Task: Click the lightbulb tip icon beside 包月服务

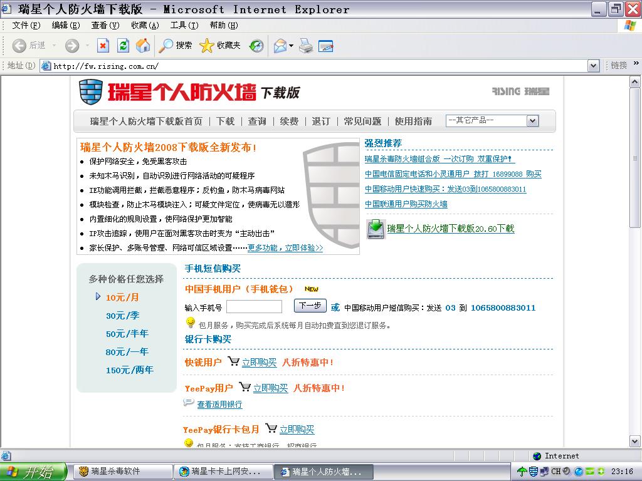Action: click(190, 323)
